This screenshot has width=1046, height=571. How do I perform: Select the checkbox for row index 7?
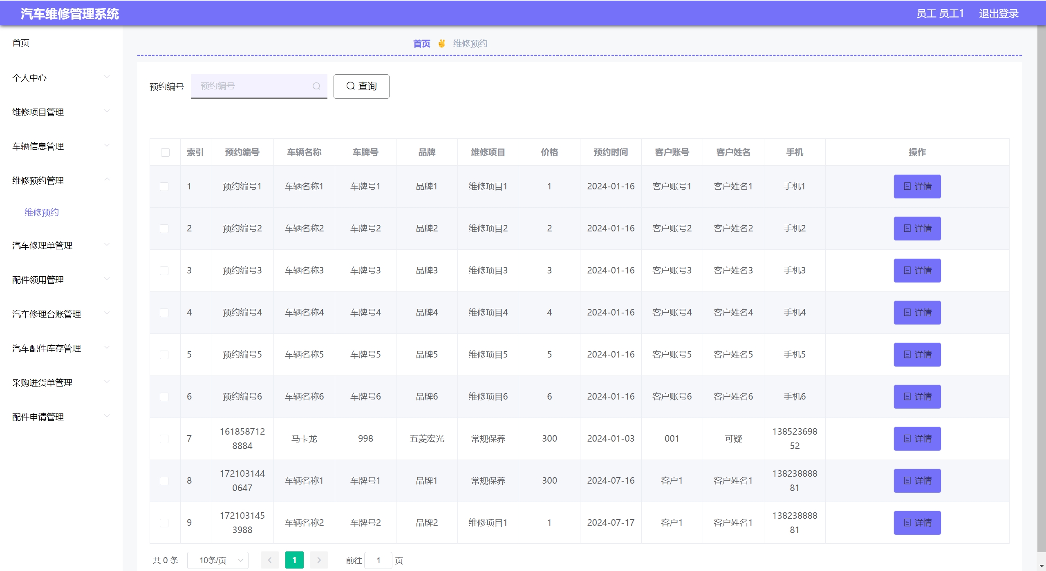[x=164, y=439]
